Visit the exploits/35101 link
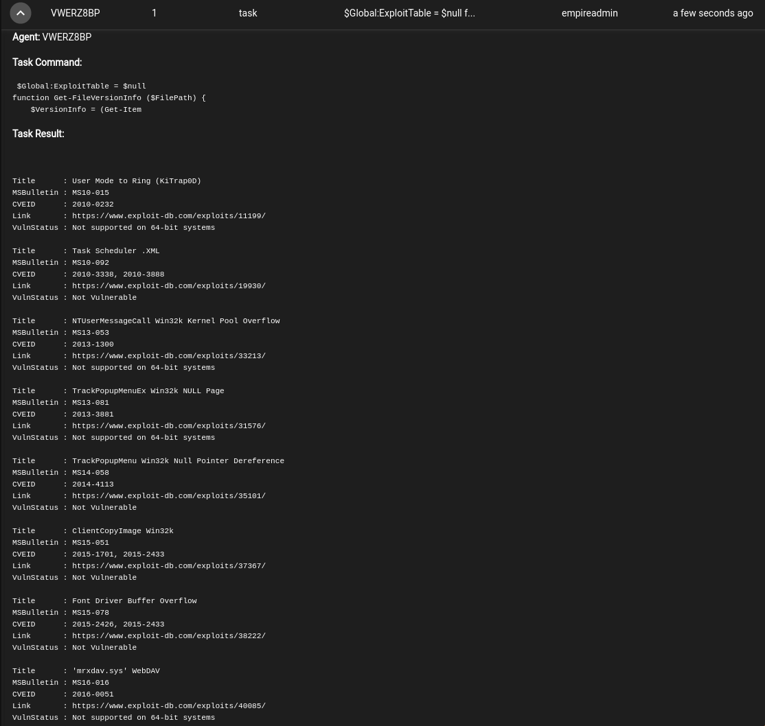The height and width of the screenshot is (726, 765). pyautogui.click(x=168, y=496)
